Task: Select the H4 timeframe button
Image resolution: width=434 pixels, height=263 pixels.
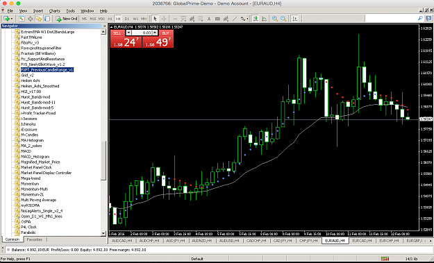Action: point(118,19)
